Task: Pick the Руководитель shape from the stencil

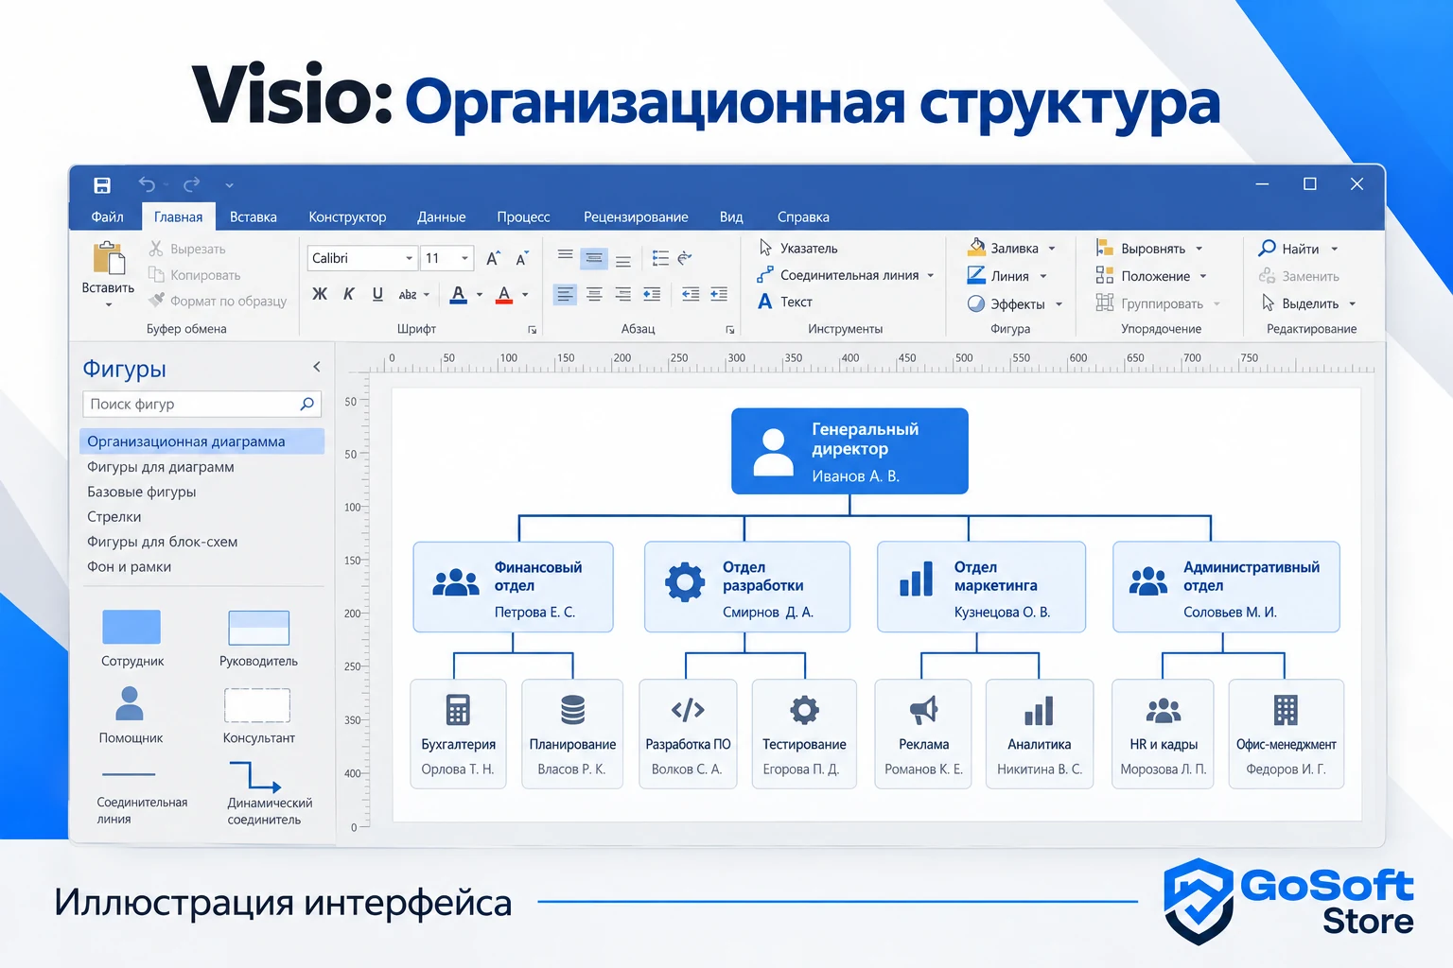Action: click(x=258, y=638)
